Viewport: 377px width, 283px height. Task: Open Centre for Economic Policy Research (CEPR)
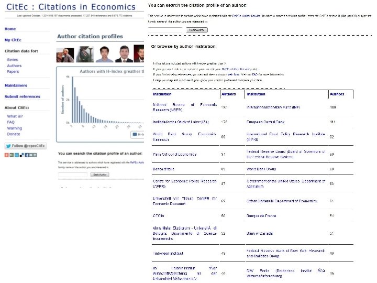click(185, 184)
